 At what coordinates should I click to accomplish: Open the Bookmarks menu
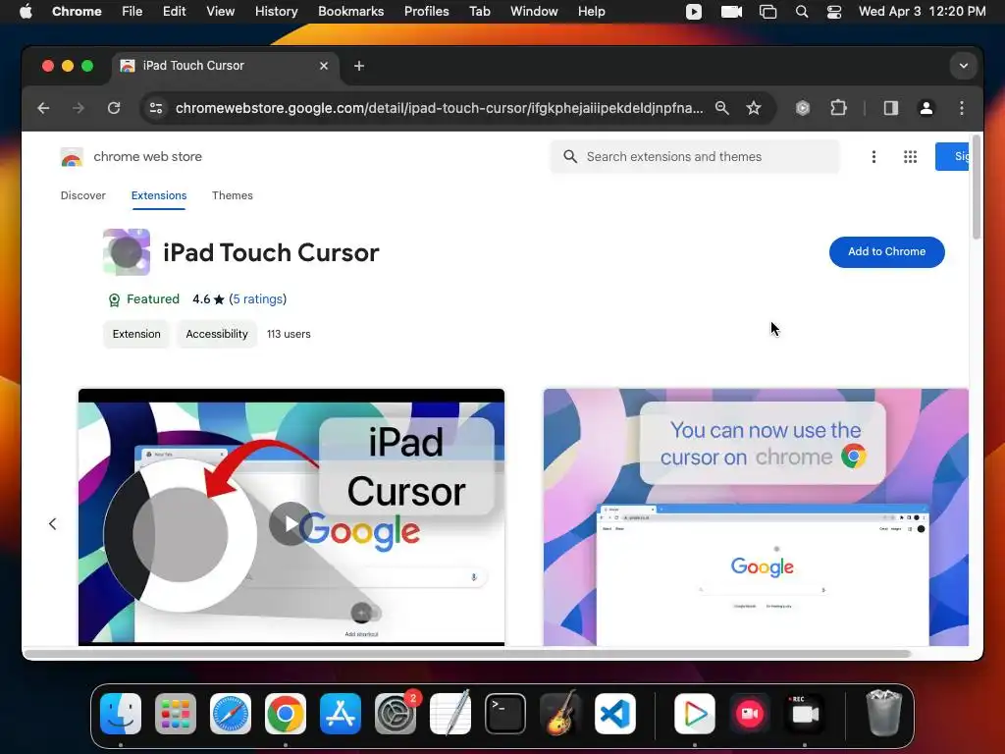[x=350, y=12]
